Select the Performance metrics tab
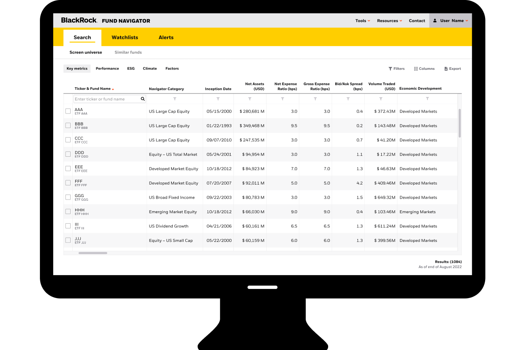 107,69
